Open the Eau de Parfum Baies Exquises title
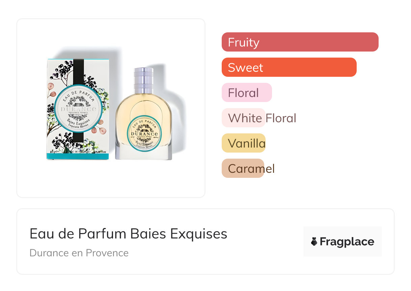 pyautogui.click(x=128, y=234)
